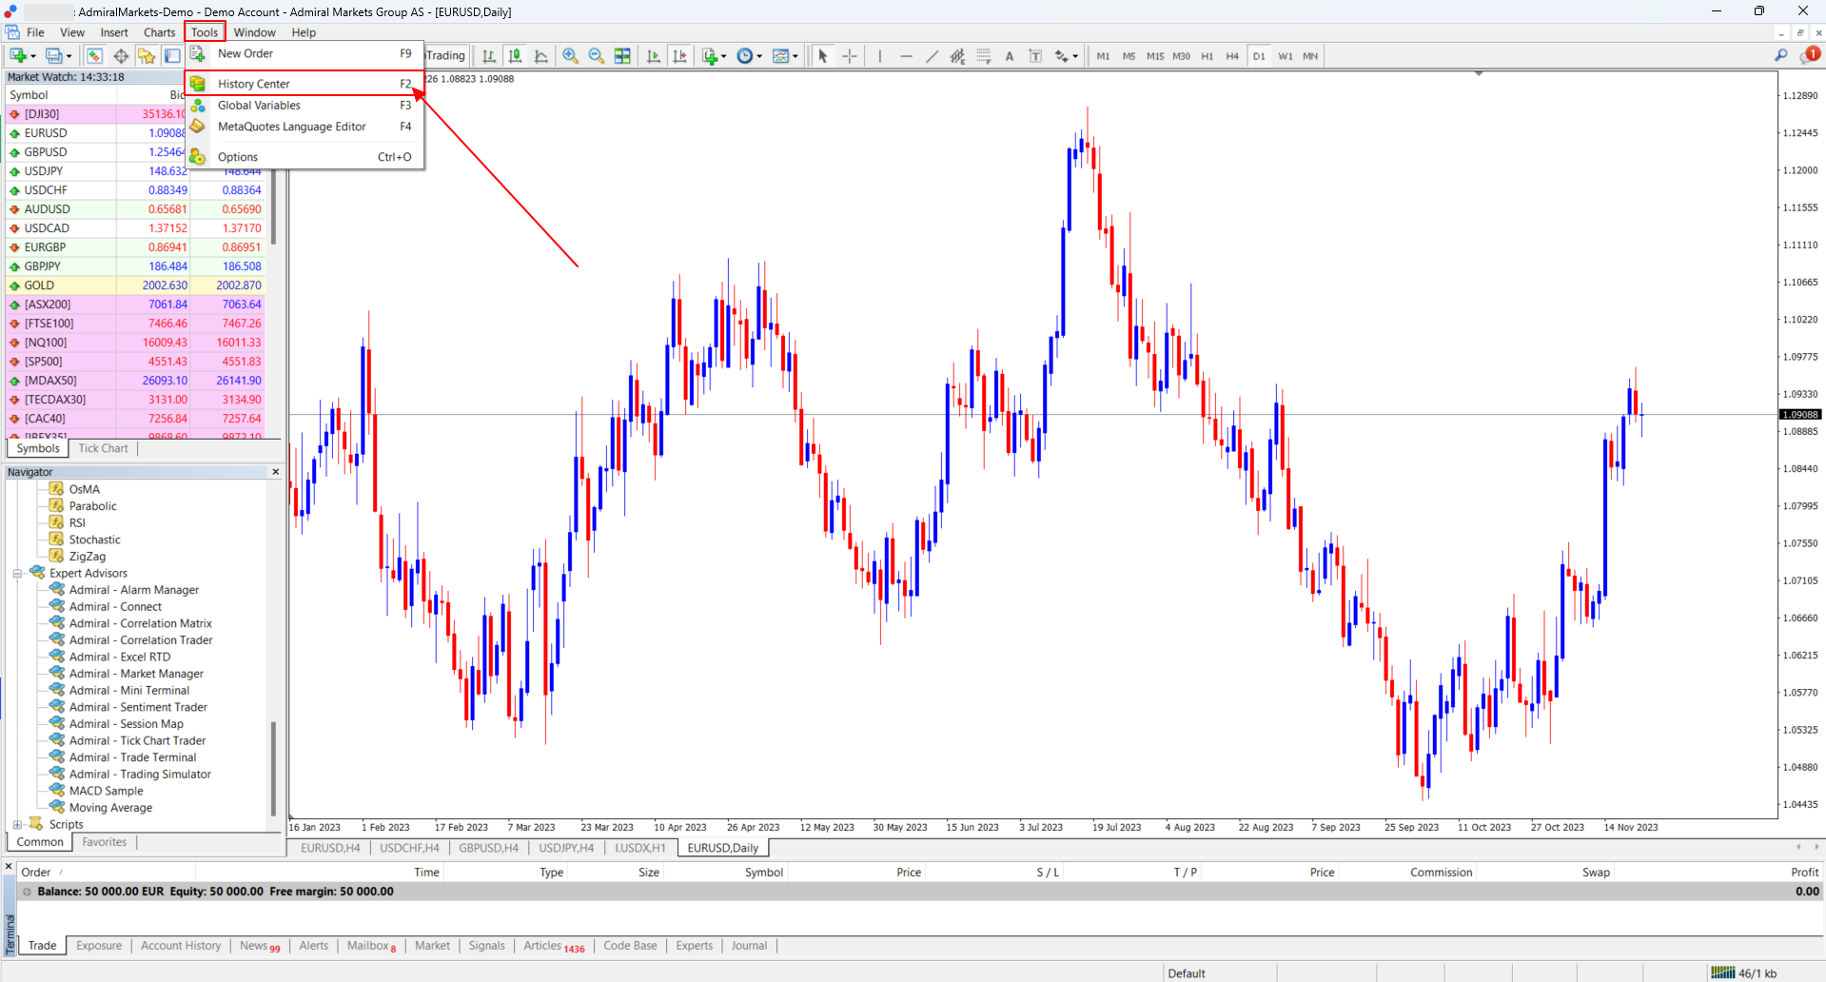Select the Horizontal Line drawing tool

(906, 56)
